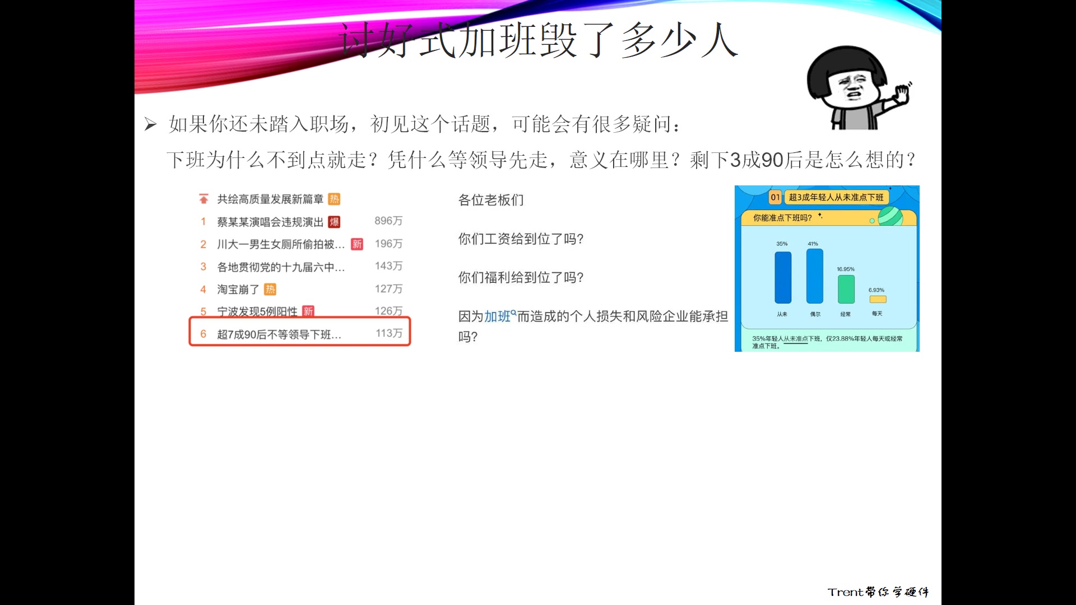Click the 新 badge beside 川大一男生女厕所偷拍被

[x=357, y=244]
